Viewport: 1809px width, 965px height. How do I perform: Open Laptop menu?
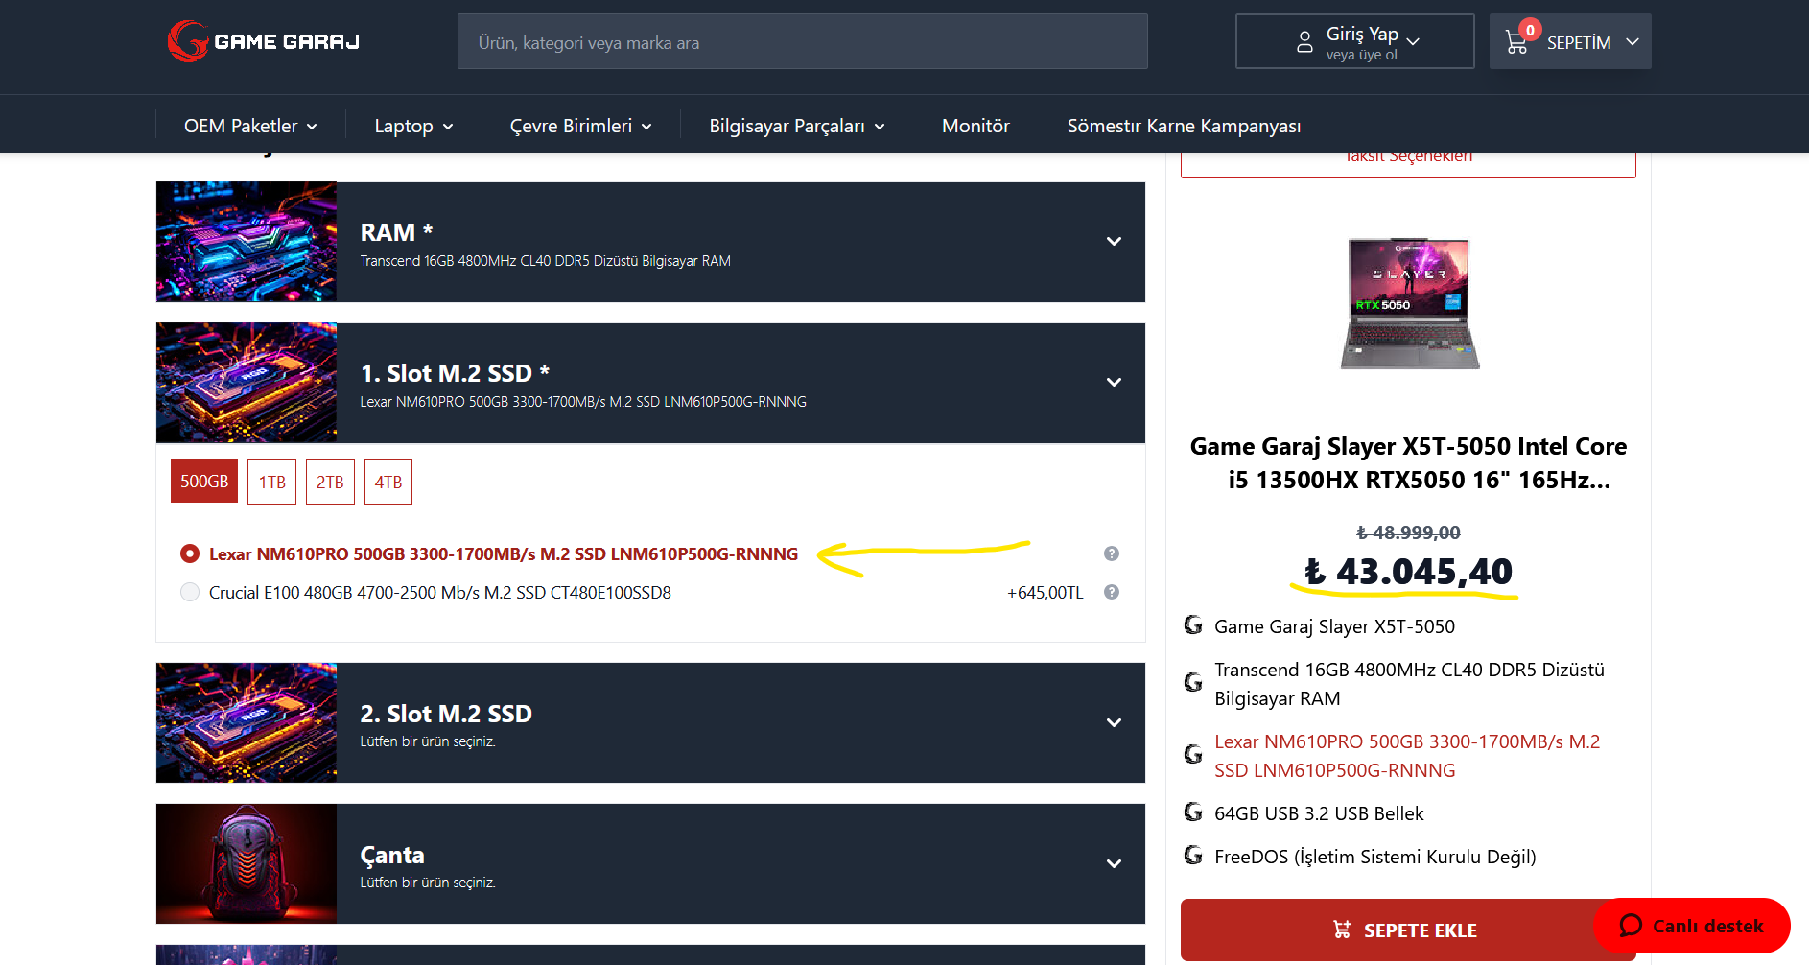pos(413,126)
